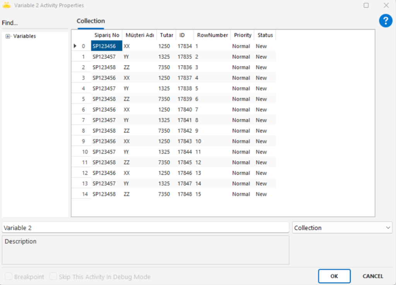Open the Collection type dropdown
Viewport: 396px width, 285px height.
click(342, 228)
